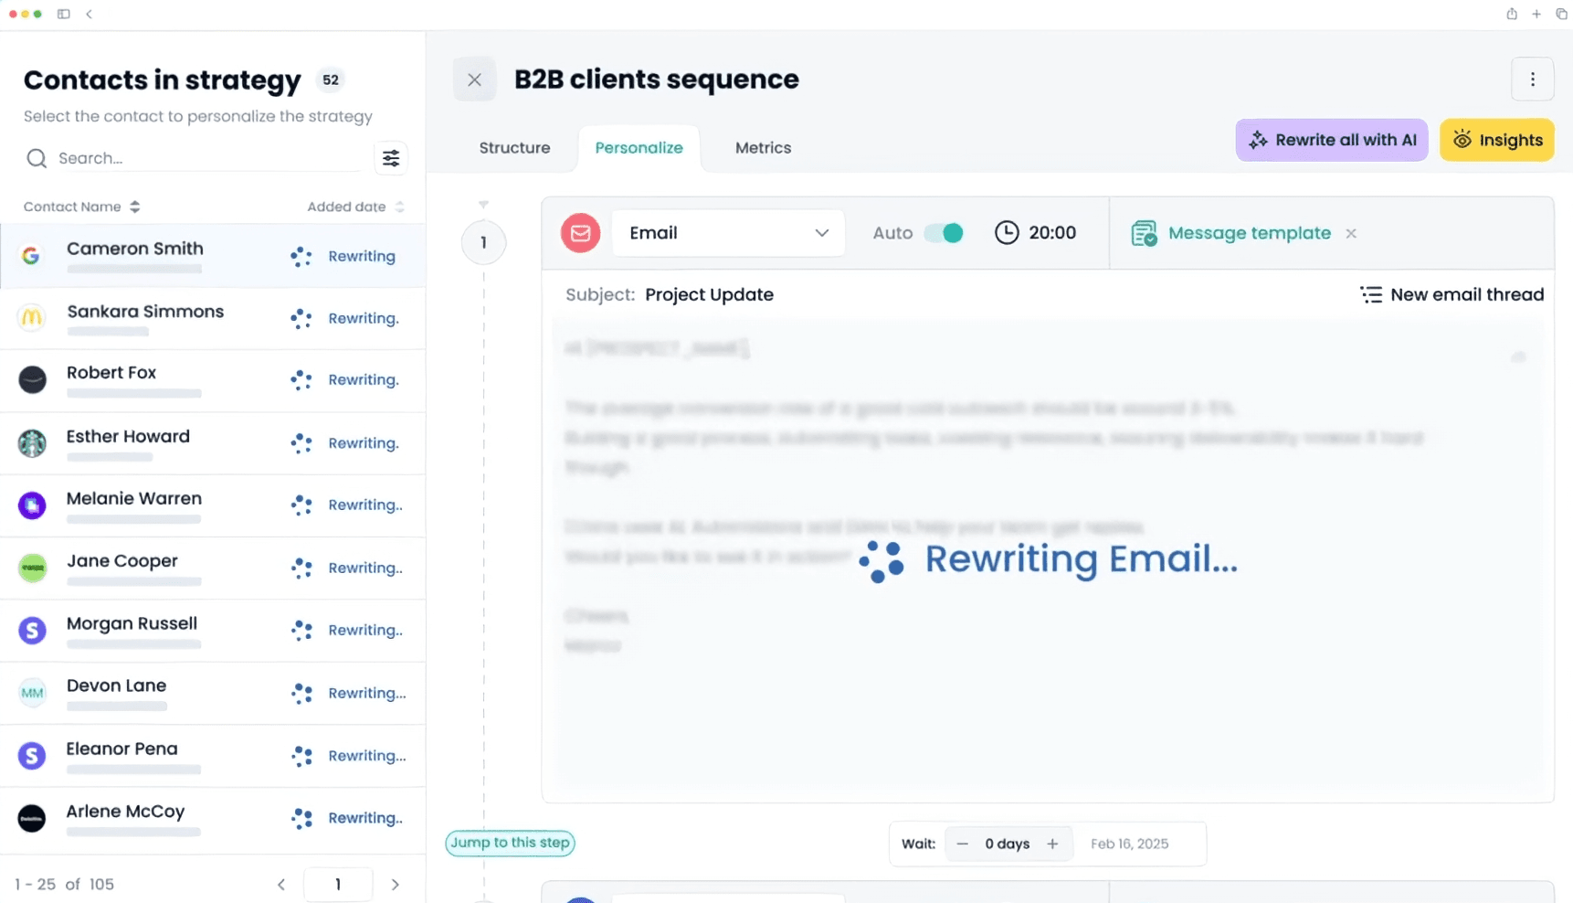Toggle the Auto send switch
The height and width of the screenshot is (903, 1573).
tap(944, 233)
